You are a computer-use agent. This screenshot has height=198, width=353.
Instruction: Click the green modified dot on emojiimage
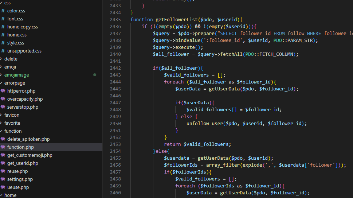[95, 75]
